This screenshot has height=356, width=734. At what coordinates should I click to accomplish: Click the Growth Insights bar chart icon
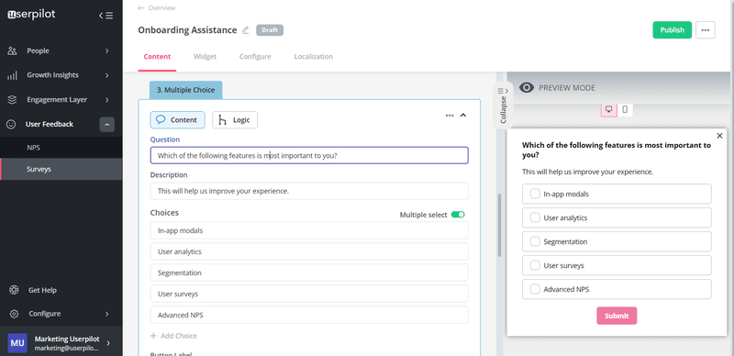tap(13, 75)
